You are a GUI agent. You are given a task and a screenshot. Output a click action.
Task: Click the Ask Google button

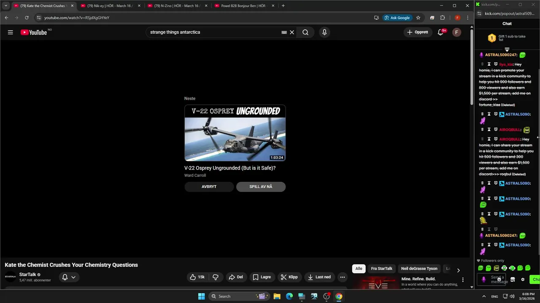click(x=397, y=18)
